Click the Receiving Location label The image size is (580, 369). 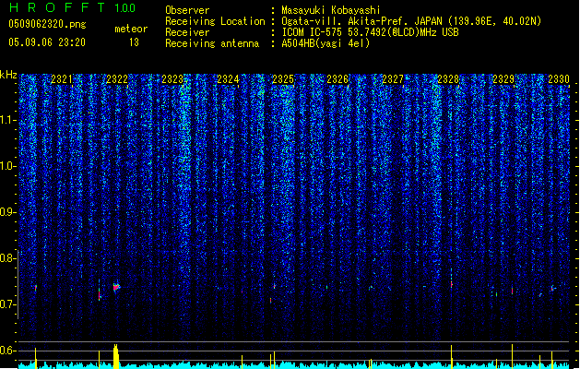(215, 21)
